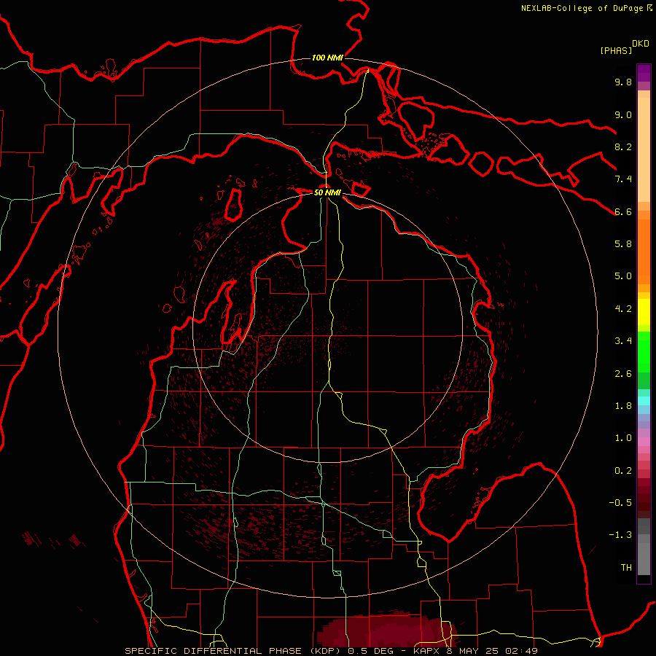Click the [PHAS] units label

[x=616, y=51]
